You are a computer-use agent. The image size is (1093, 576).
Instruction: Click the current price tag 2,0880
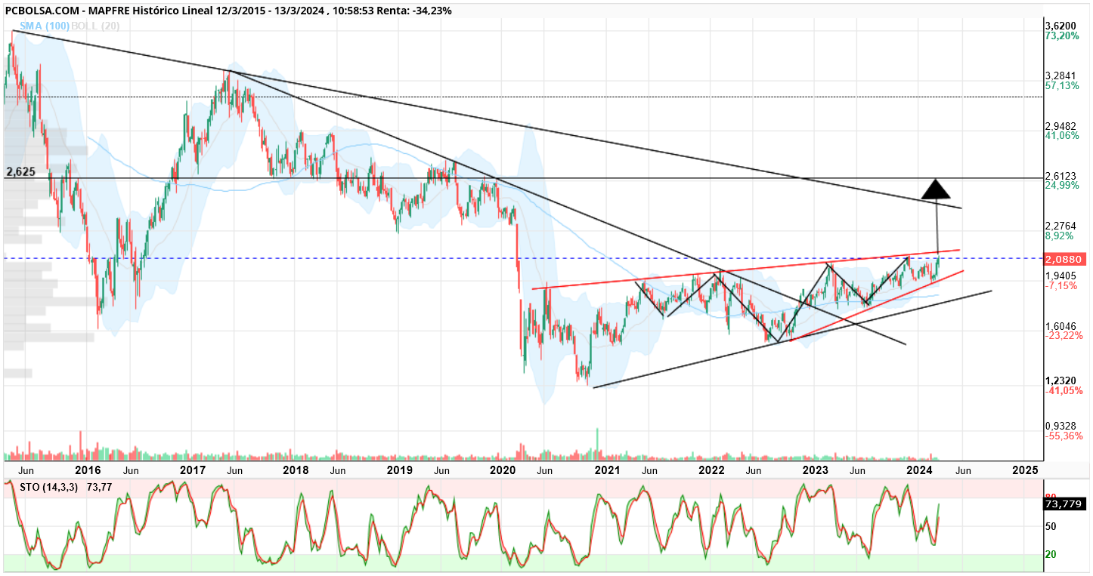pyautogui.click(x=1065, y=259)
